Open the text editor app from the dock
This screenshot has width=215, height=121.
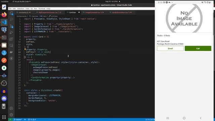tap(4, 7)
